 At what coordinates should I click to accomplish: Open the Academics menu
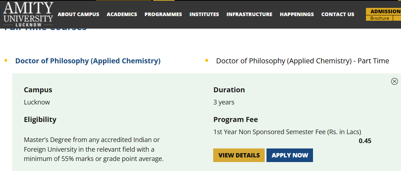[122, 14]
